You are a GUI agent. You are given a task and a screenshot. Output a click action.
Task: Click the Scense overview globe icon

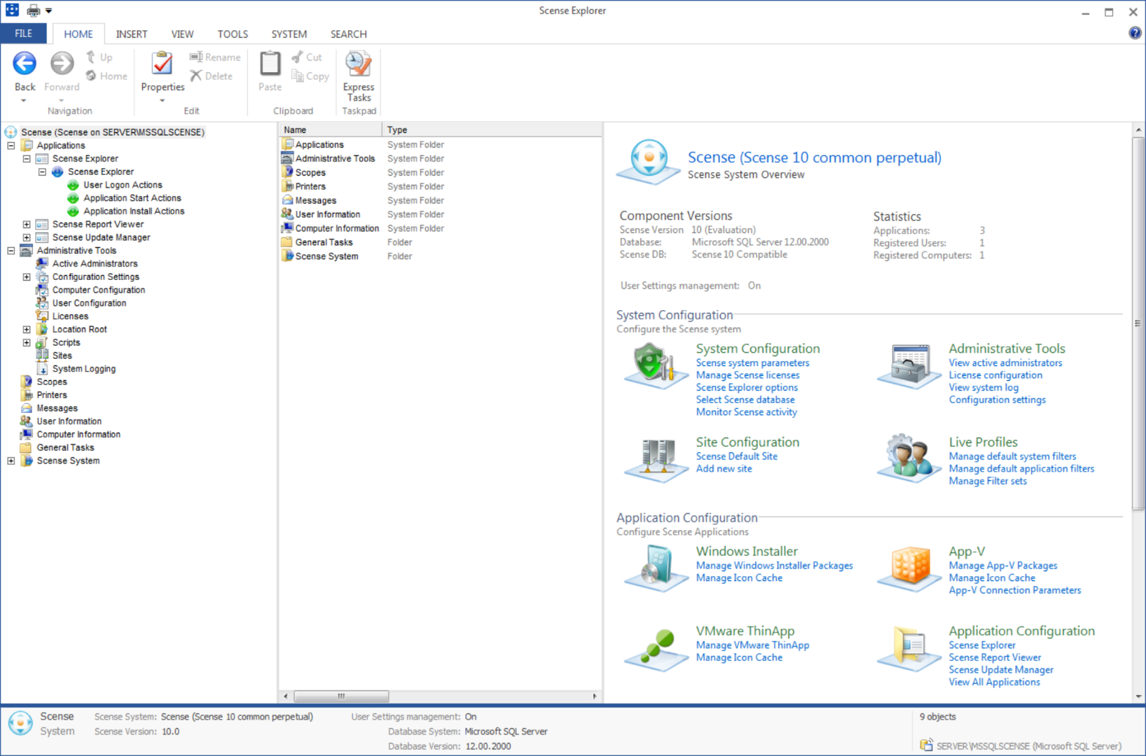point(649,162)
